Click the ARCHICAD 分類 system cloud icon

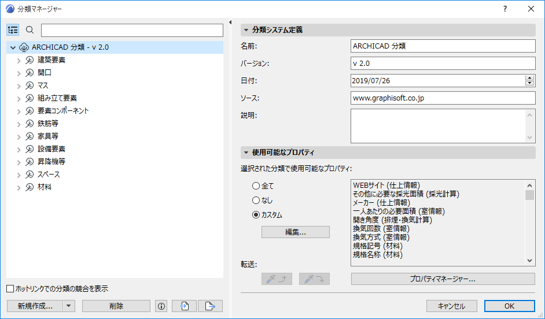click(x=24, y=47)
